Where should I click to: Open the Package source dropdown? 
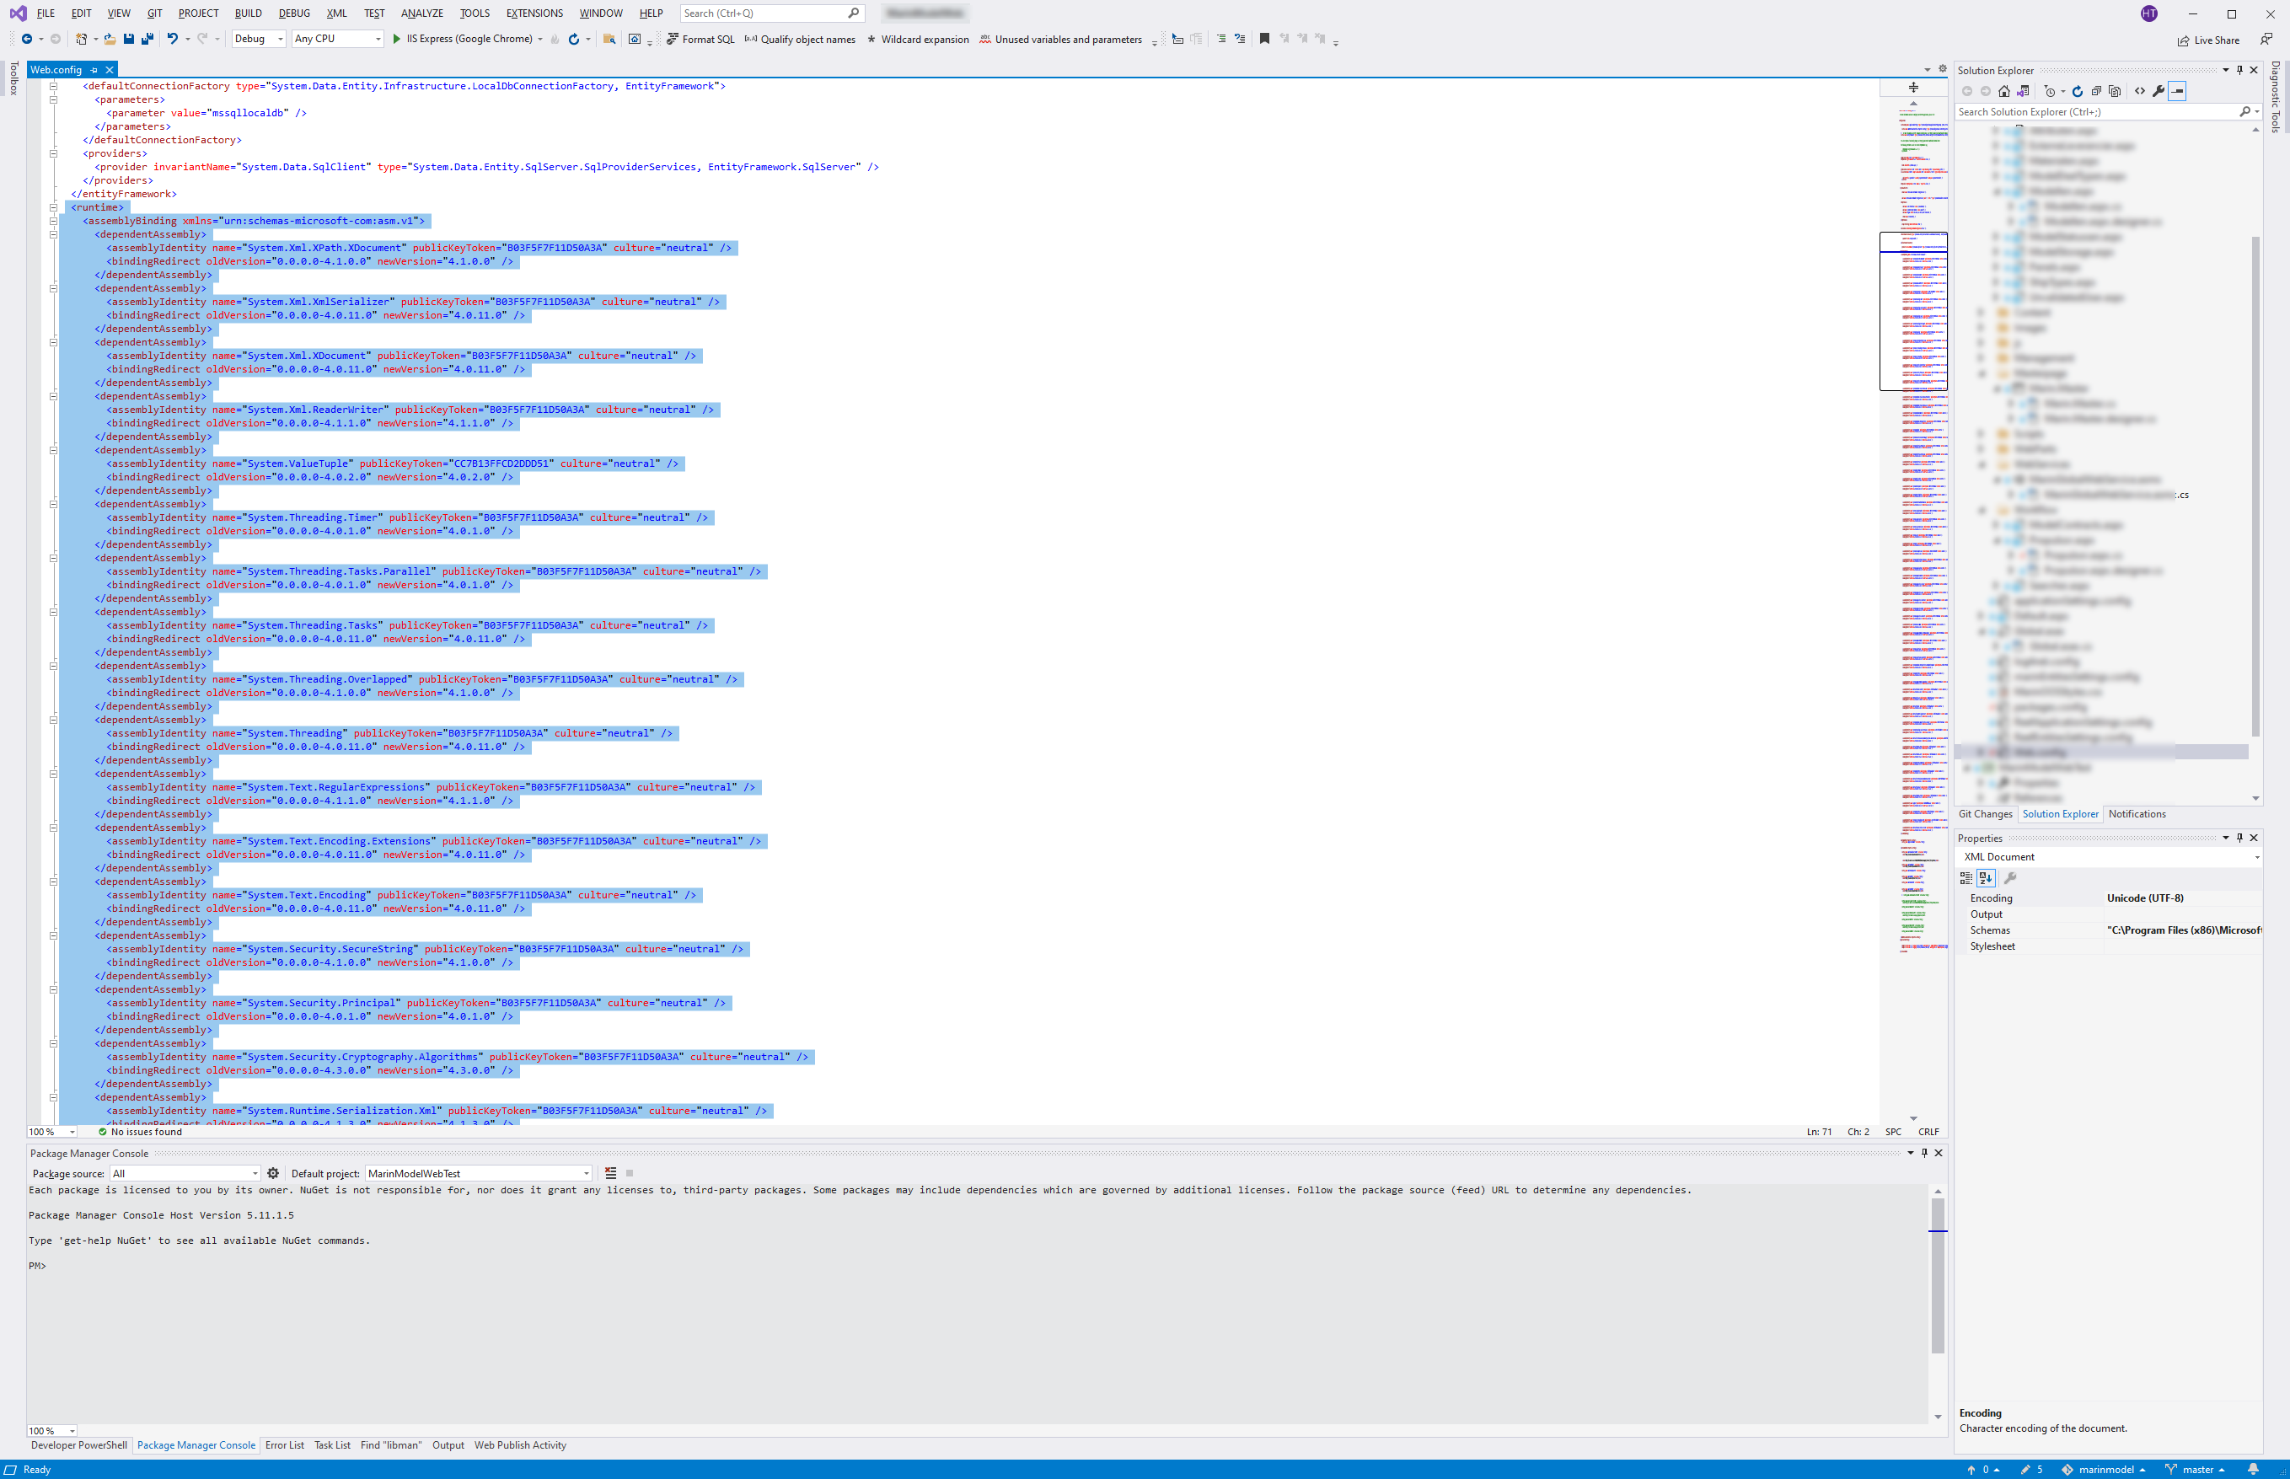pos(185,1174)
